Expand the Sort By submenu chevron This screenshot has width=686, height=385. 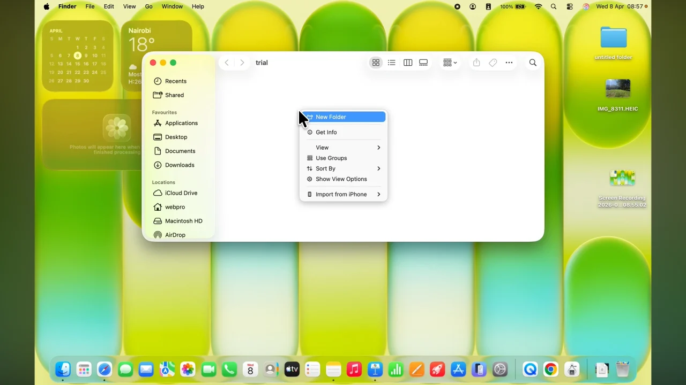pyautogui.click(x=378, y=168)
